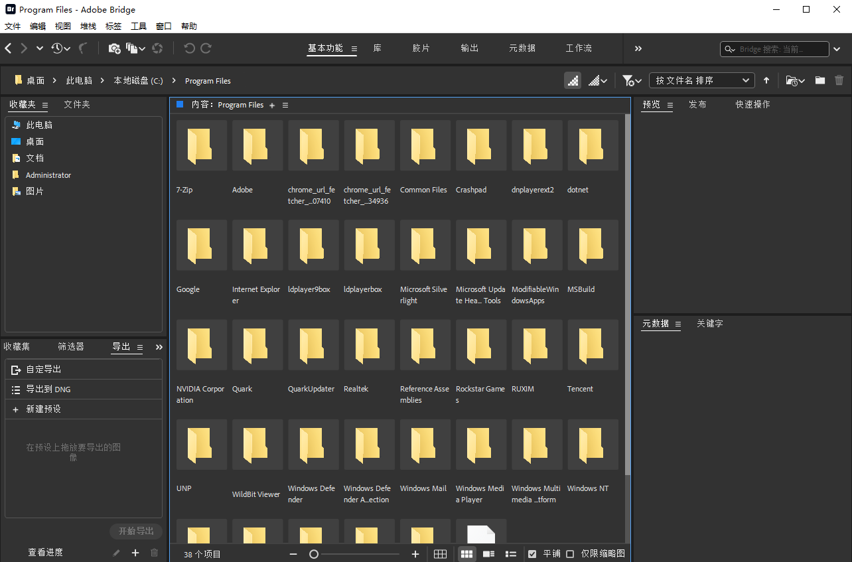
Task: Click the undo arrow icon
Action: (190, 48)
